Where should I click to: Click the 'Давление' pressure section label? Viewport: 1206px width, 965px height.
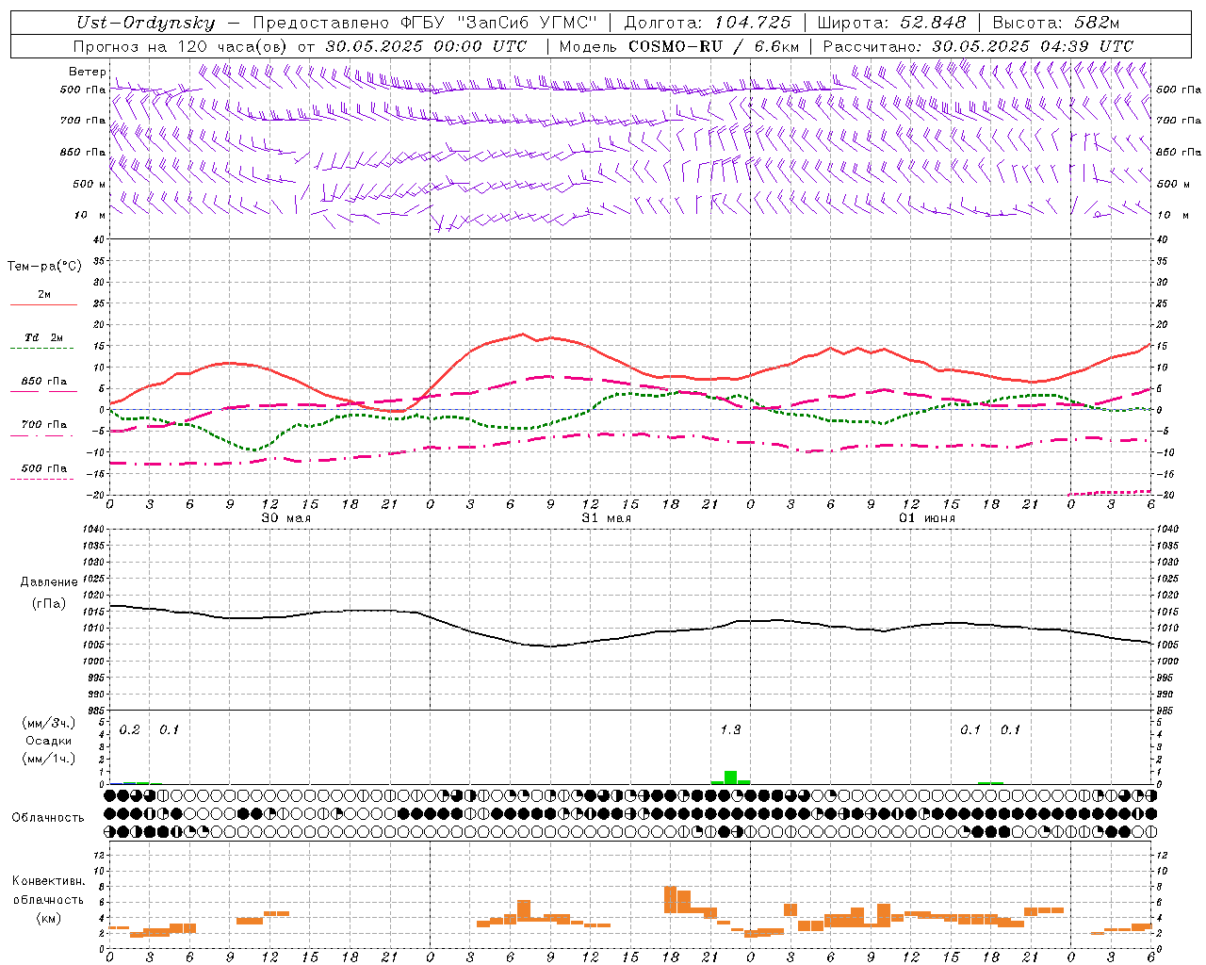tap(49, 582)
